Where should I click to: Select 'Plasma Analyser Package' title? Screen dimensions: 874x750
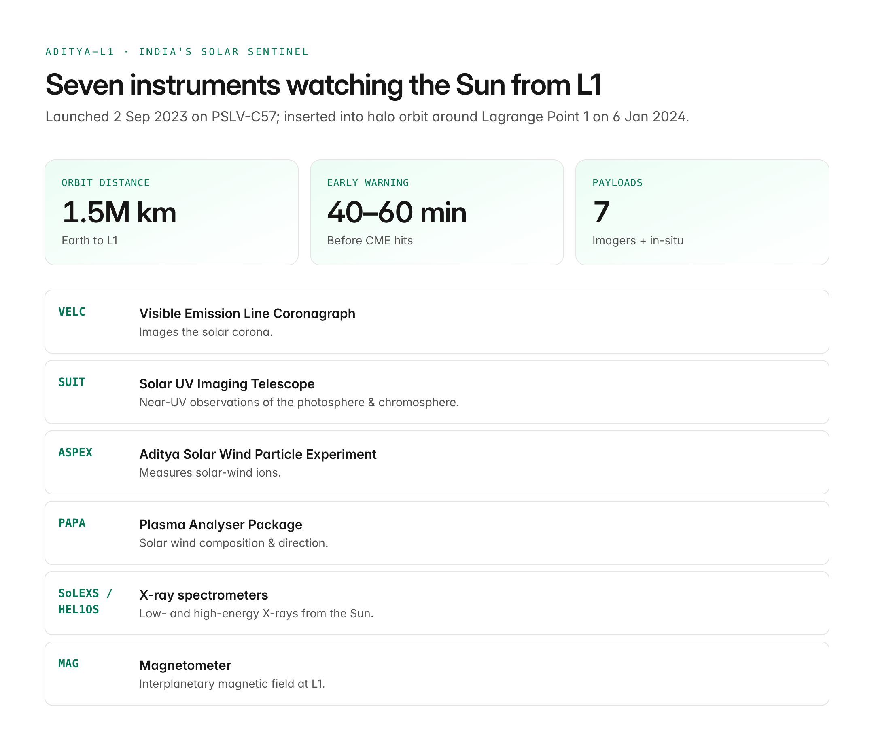(221, 525)
